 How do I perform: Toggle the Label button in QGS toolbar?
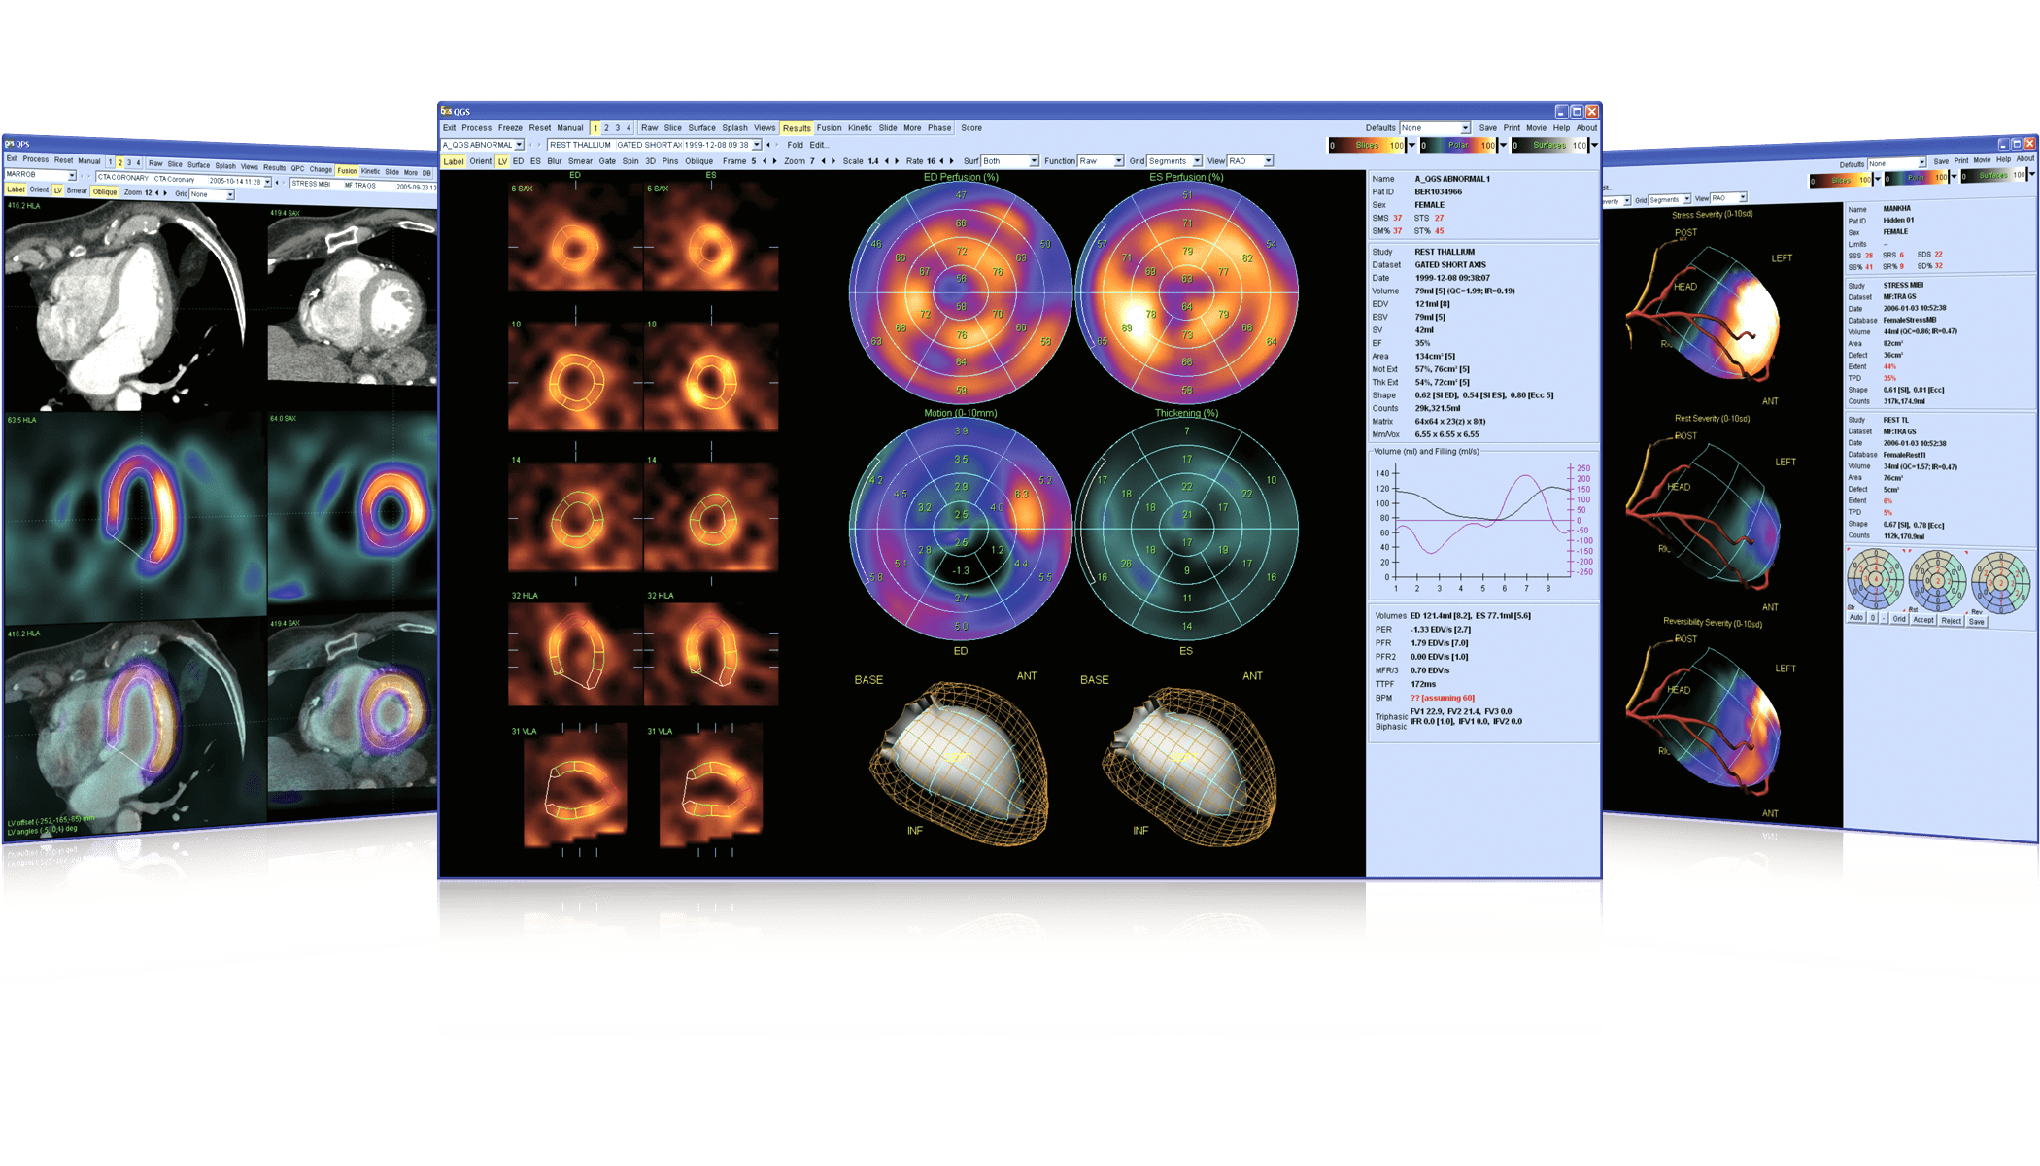click(454, 161)
